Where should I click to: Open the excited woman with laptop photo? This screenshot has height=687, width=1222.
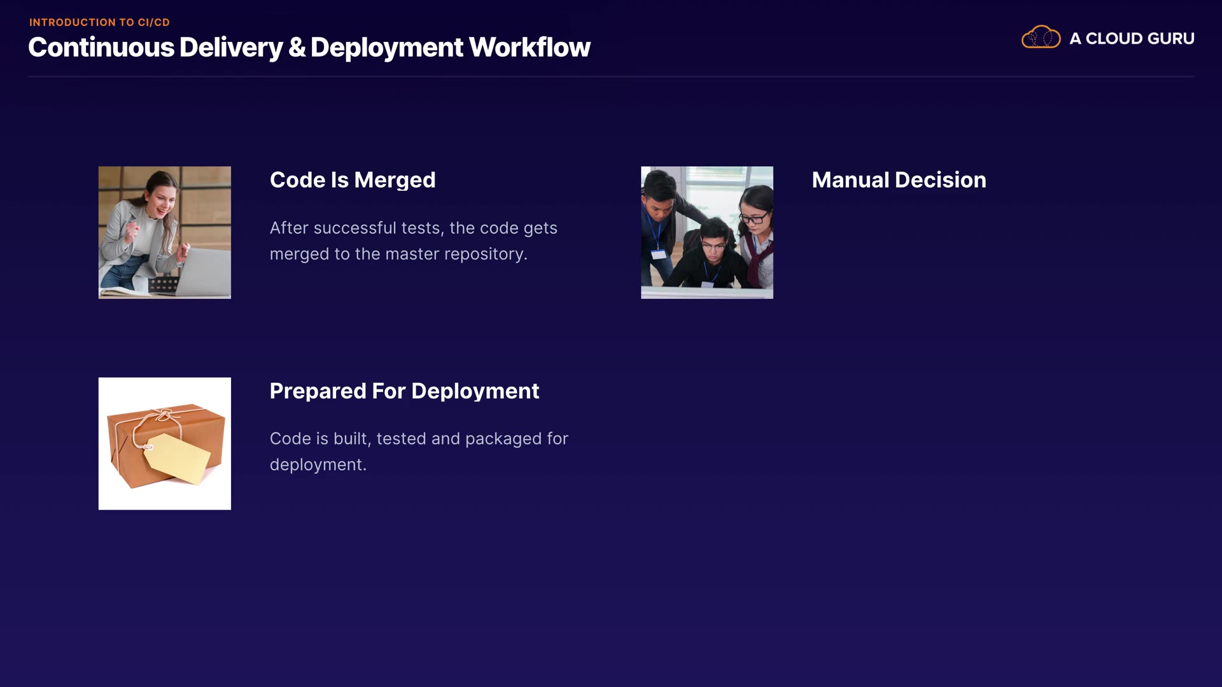tap(164, 232)
